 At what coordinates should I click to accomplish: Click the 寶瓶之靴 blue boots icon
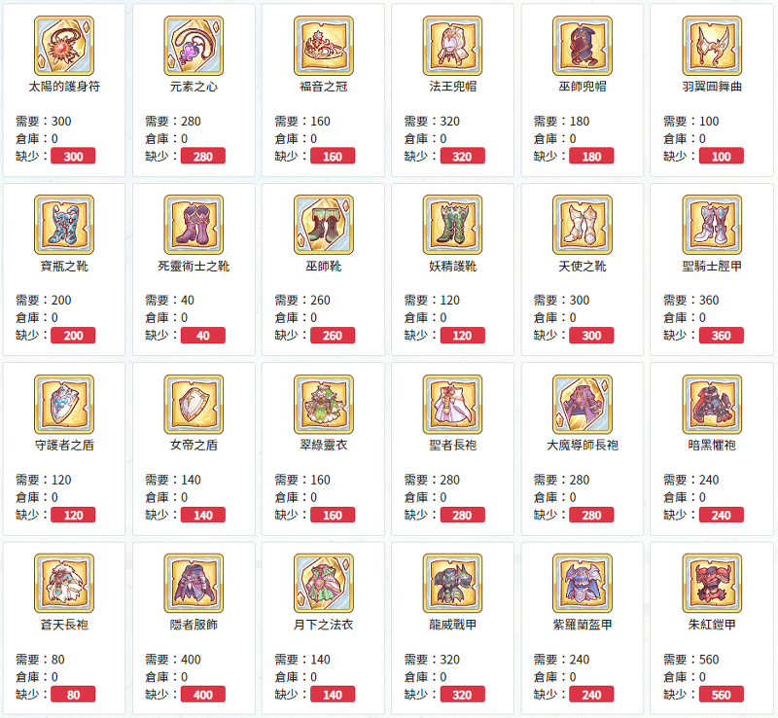click(x=64, y=225)
